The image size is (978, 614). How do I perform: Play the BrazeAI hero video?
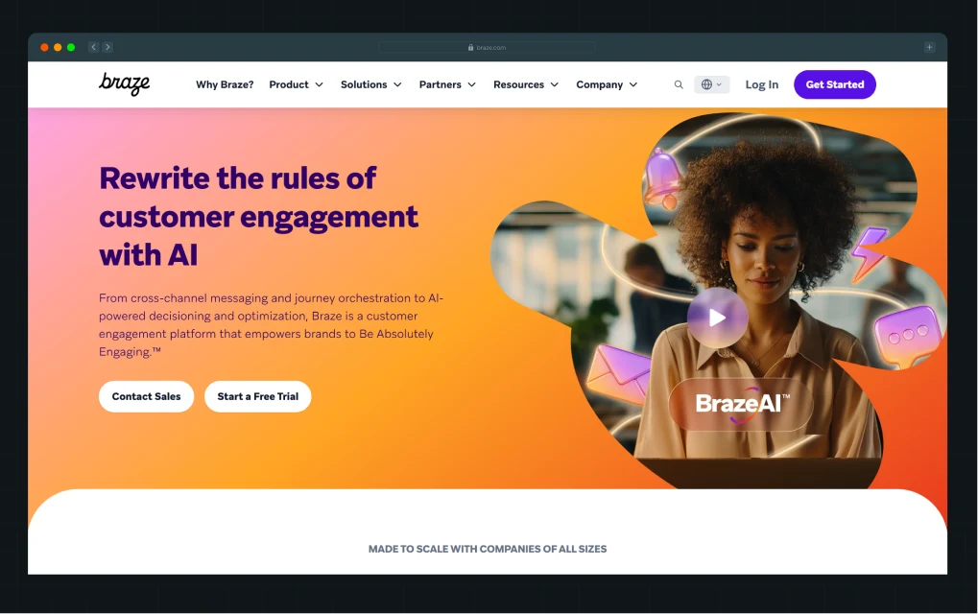tap(717, 318)
